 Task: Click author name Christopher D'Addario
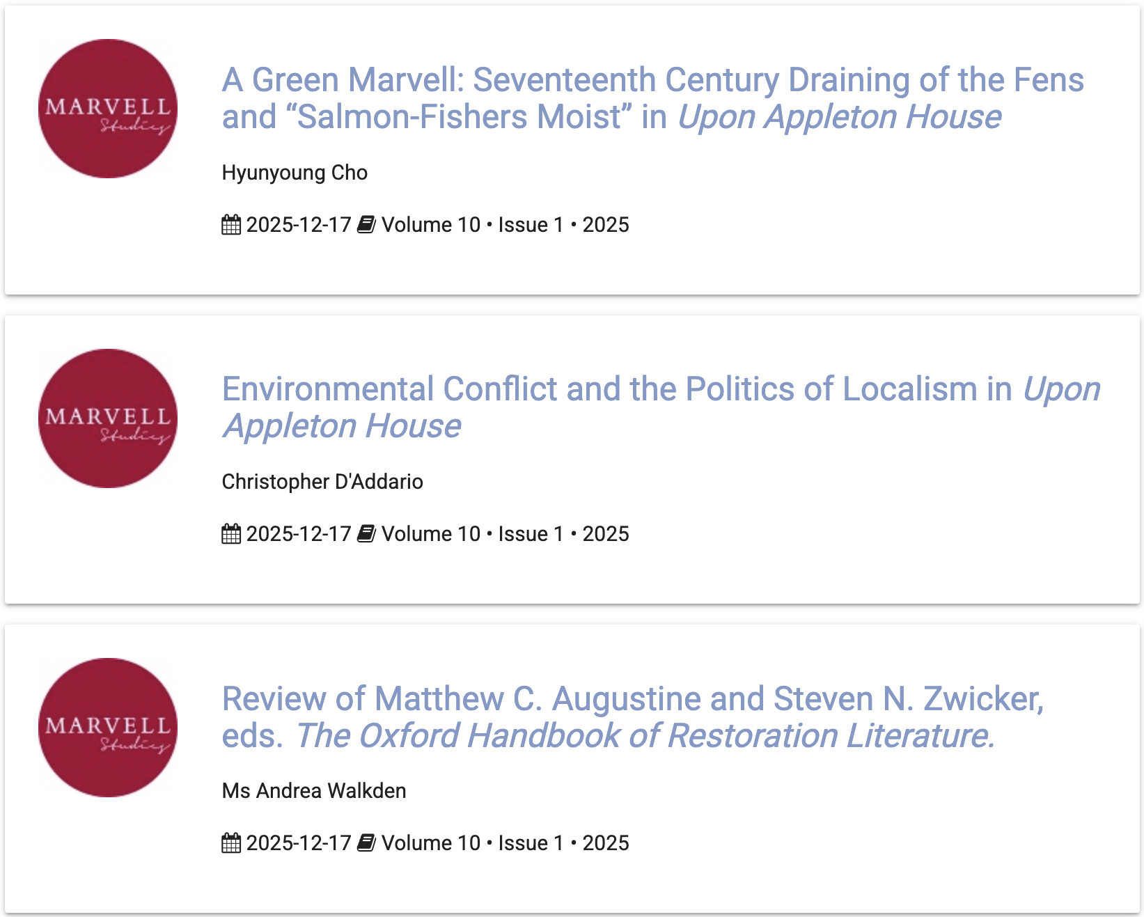322,482
